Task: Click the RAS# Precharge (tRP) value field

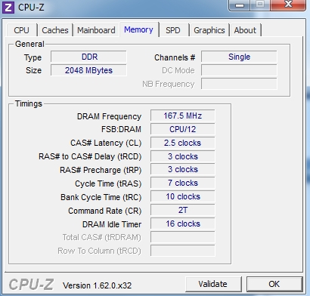Action: (183, 169)
